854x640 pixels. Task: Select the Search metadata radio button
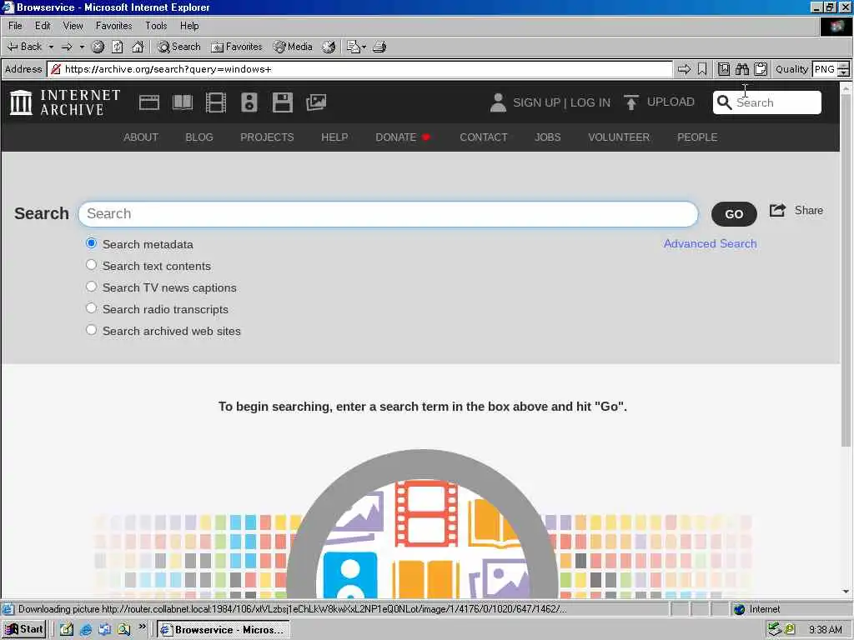(x=92, y=243)
